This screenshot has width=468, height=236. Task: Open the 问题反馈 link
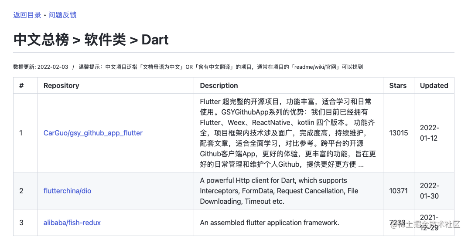(x=62, y=15)
